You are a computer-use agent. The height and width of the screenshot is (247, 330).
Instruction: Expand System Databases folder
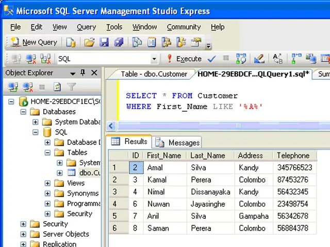click(x=36, y=122)
